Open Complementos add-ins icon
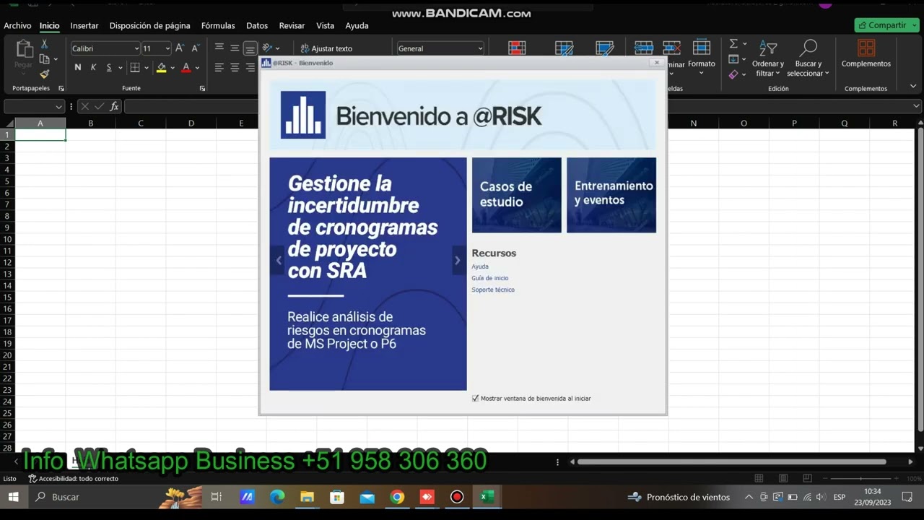The height and width of the screenshot is (520, 924). point(866,48)
